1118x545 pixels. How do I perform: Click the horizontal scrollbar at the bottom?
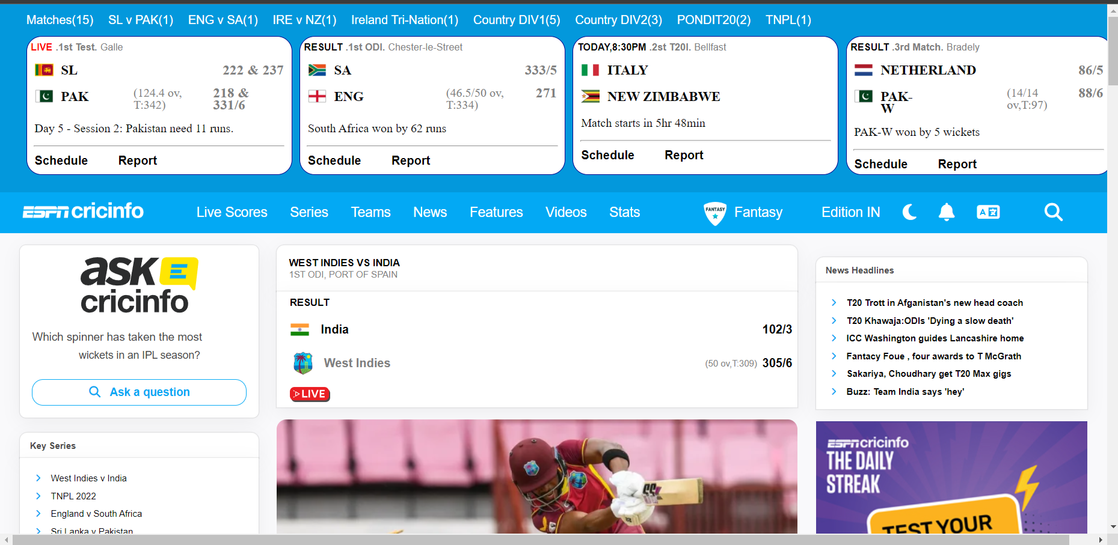coord(541,540)
